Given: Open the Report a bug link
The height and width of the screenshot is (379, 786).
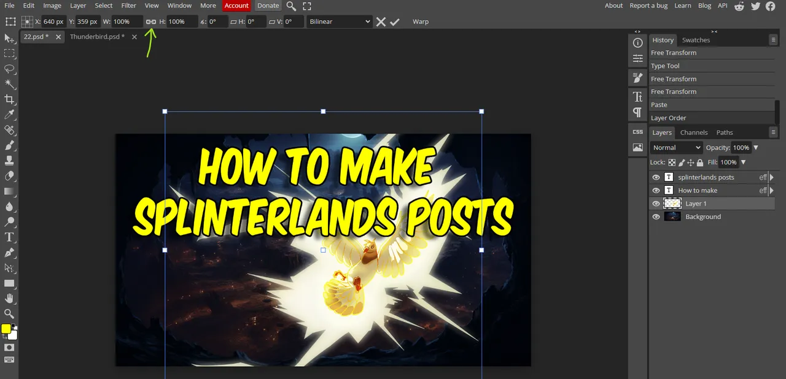Looking at the screenshot, I should click(x=648, y=6).
